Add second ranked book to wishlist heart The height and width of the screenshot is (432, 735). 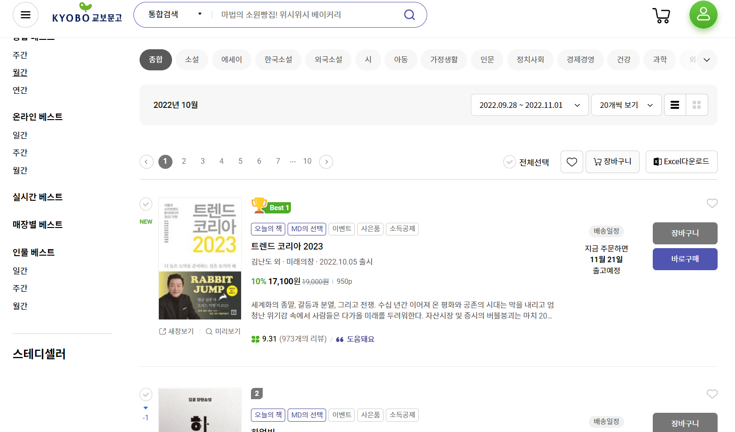[x=712, y=394]
